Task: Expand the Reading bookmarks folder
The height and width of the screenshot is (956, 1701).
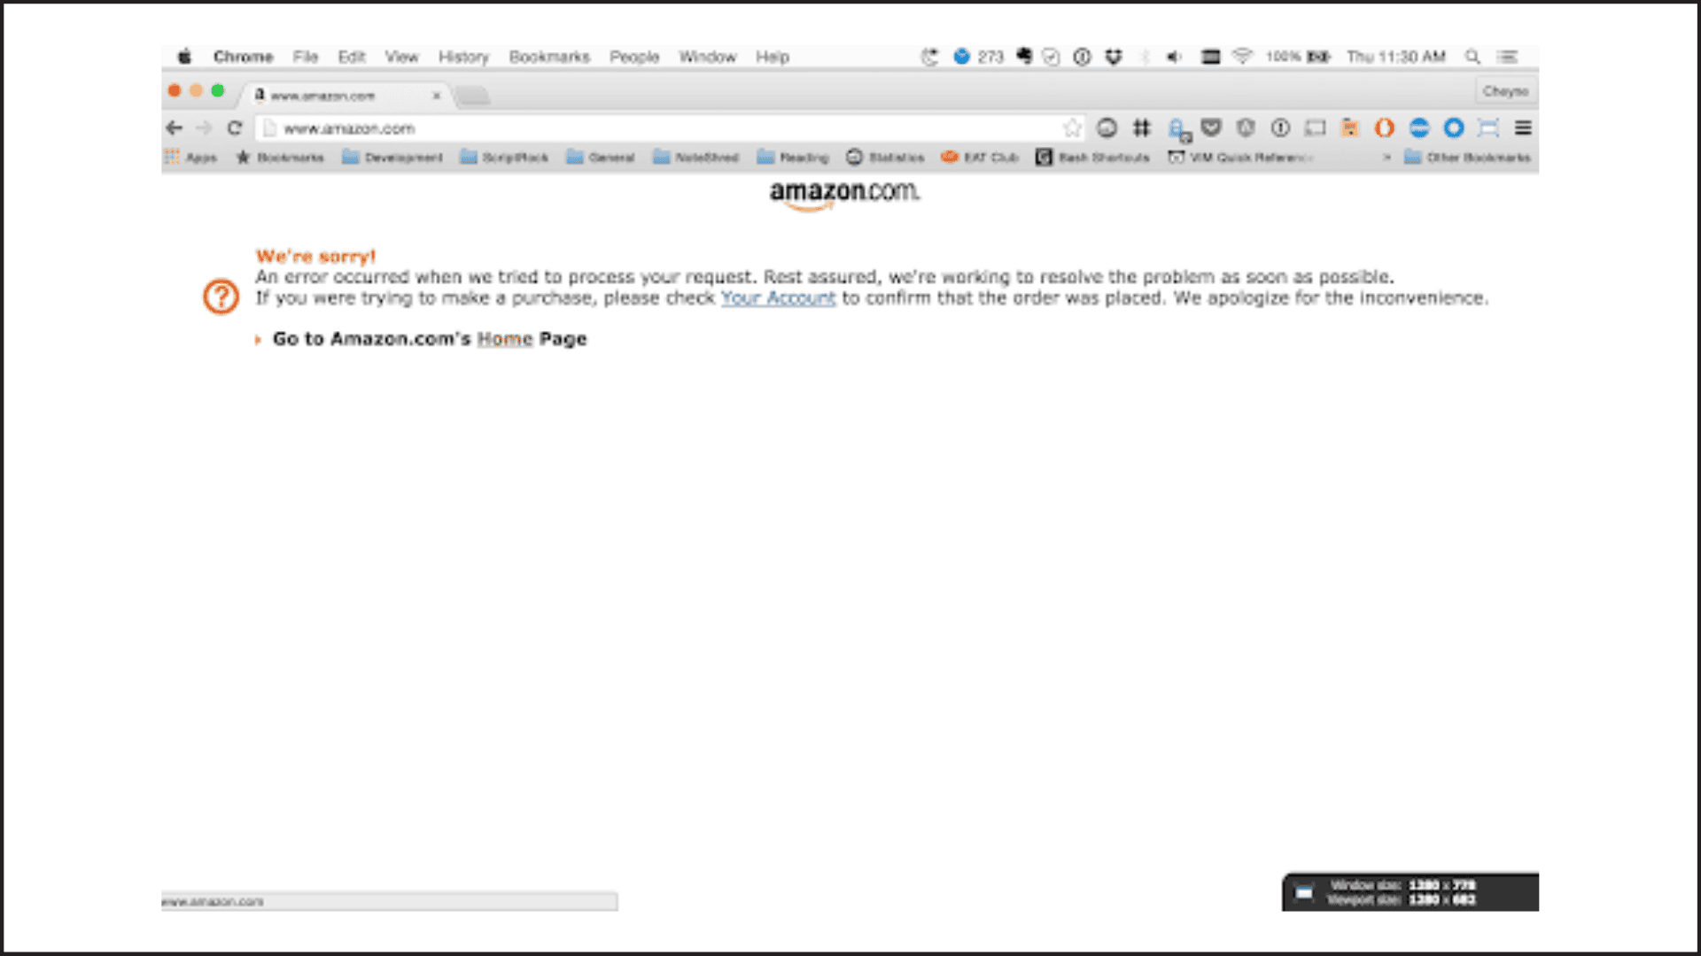Action: point(793,158)
